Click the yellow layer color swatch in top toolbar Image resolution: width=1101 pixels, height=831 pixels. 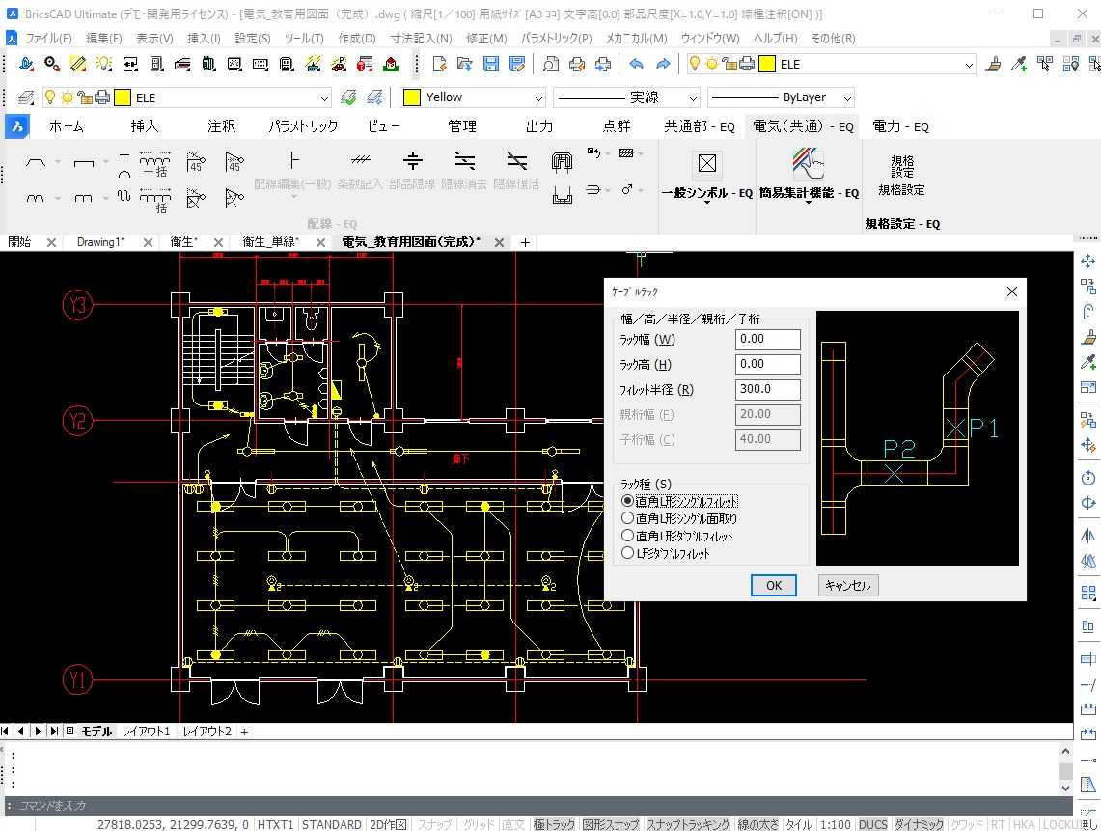point(767,64)
